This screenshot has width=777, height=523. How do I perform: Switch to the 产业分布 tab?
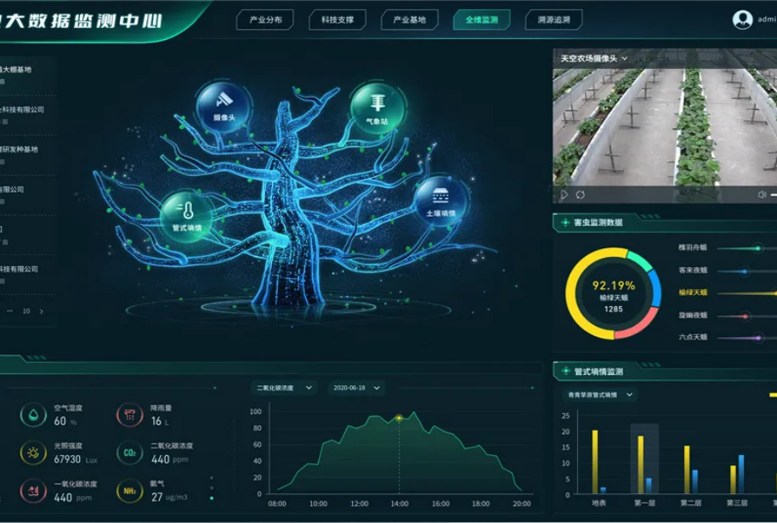click(264, 20)
